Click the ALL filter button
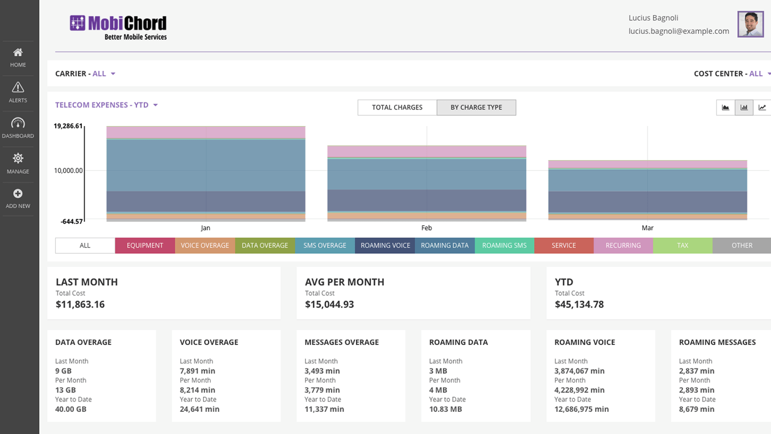 (x=85, y=245)
